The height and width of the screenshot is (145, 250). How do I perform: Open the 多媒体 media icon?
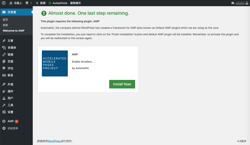point(4,48)
